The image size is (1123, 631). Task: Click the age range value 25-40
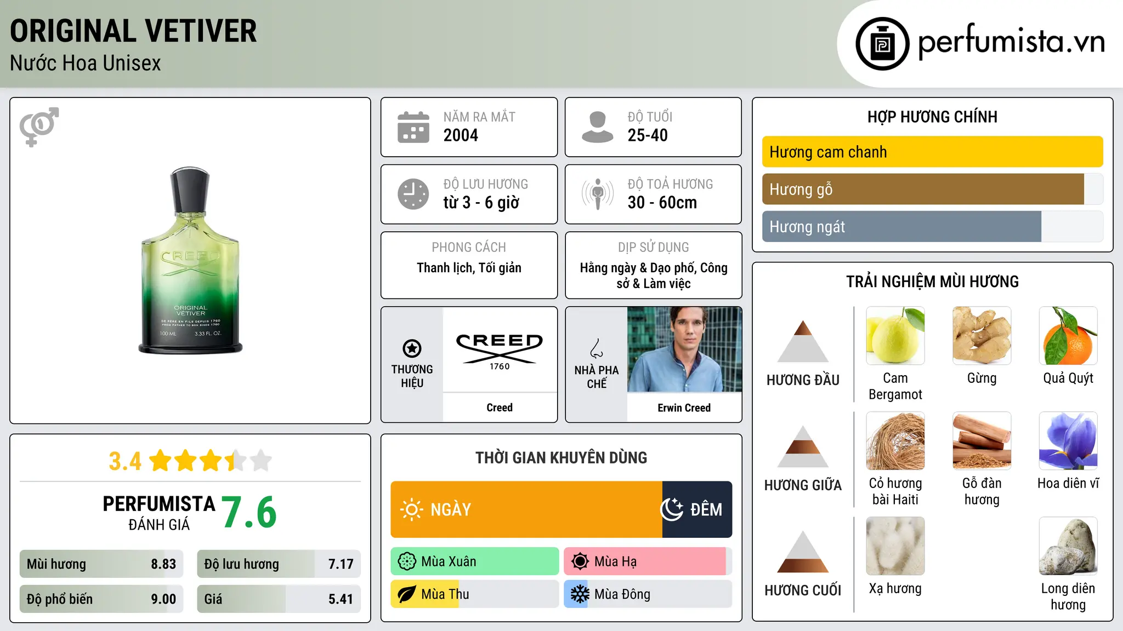[x=648, y=135]
